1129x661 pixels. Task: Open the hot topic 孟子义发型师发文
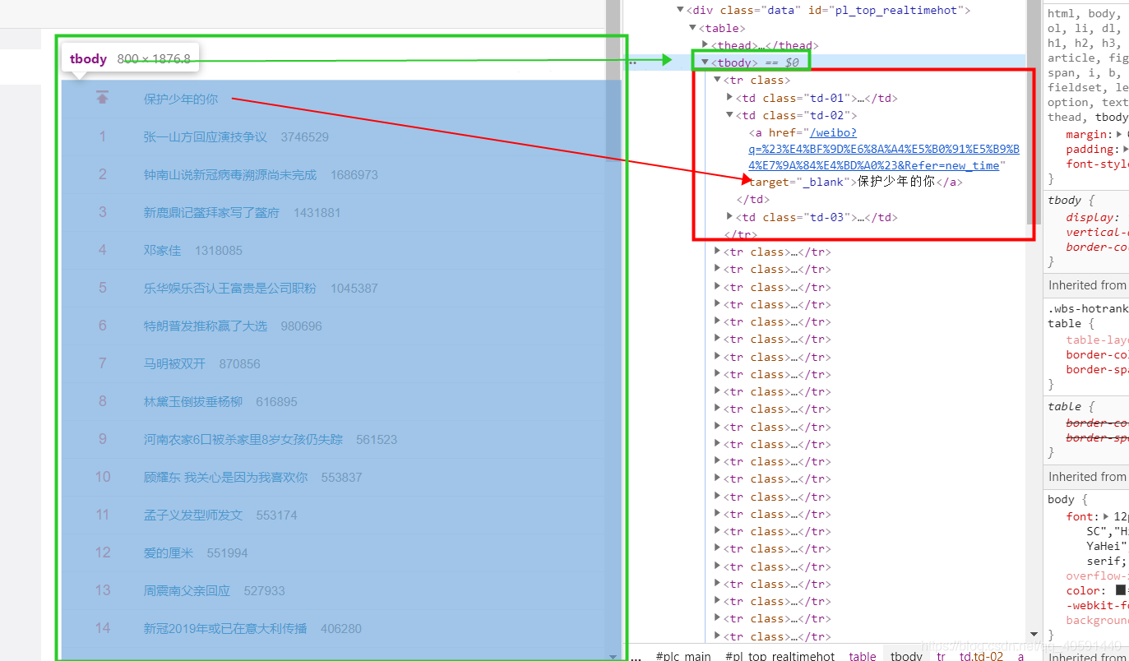[x=193, y=515]
